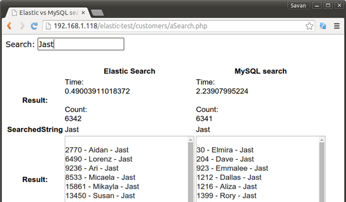346x202 pixels.
Task: Go back using the browser back arrow
Action: [x=9, y=26]
